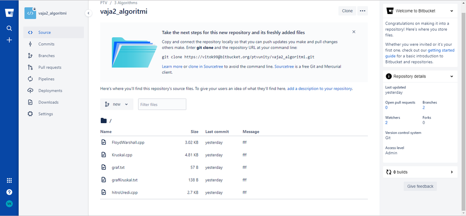Click the Branches sidebar icon
Viewport: 466px width, 216px height.
click(x=30, y=56)
